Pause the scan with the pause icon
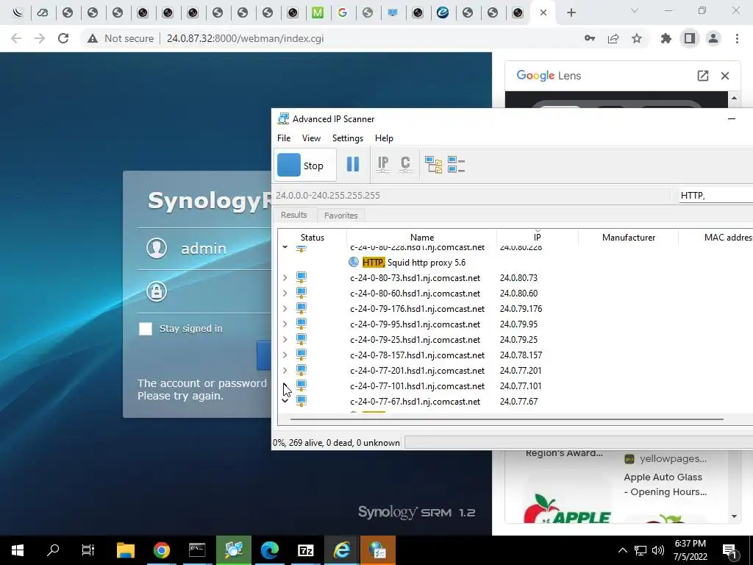The image size is (753, 565). (353, 164)
